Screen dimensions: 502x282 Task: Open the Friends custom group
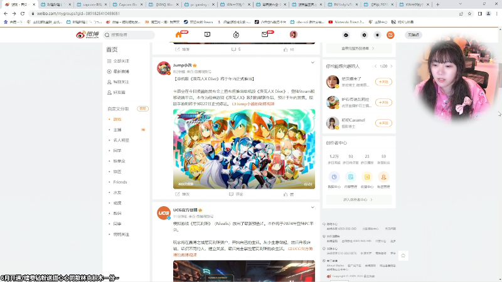click(x=120, y=182)
